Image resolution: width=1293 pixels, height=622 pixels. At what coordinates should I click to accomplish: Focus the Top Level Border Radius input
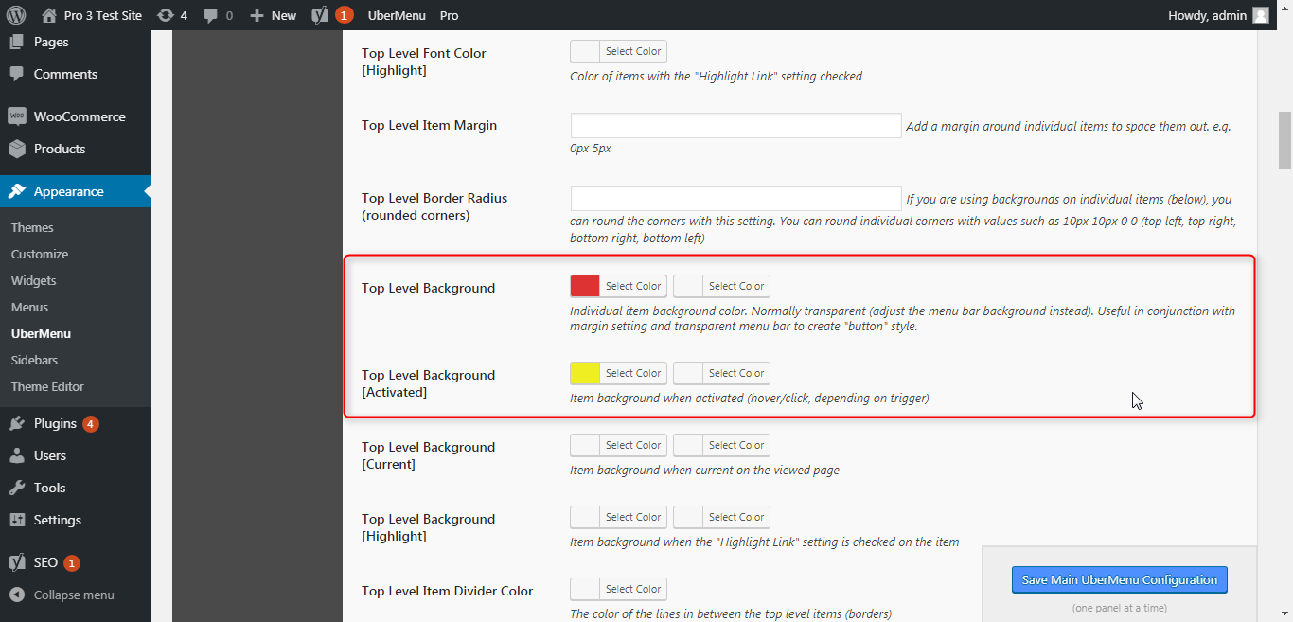(x=735, y=198)
